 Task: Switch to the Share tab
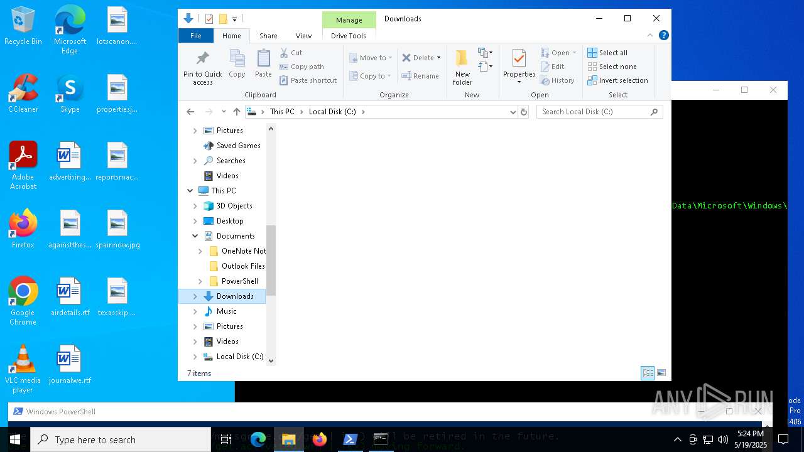click(x=268, y=36)
